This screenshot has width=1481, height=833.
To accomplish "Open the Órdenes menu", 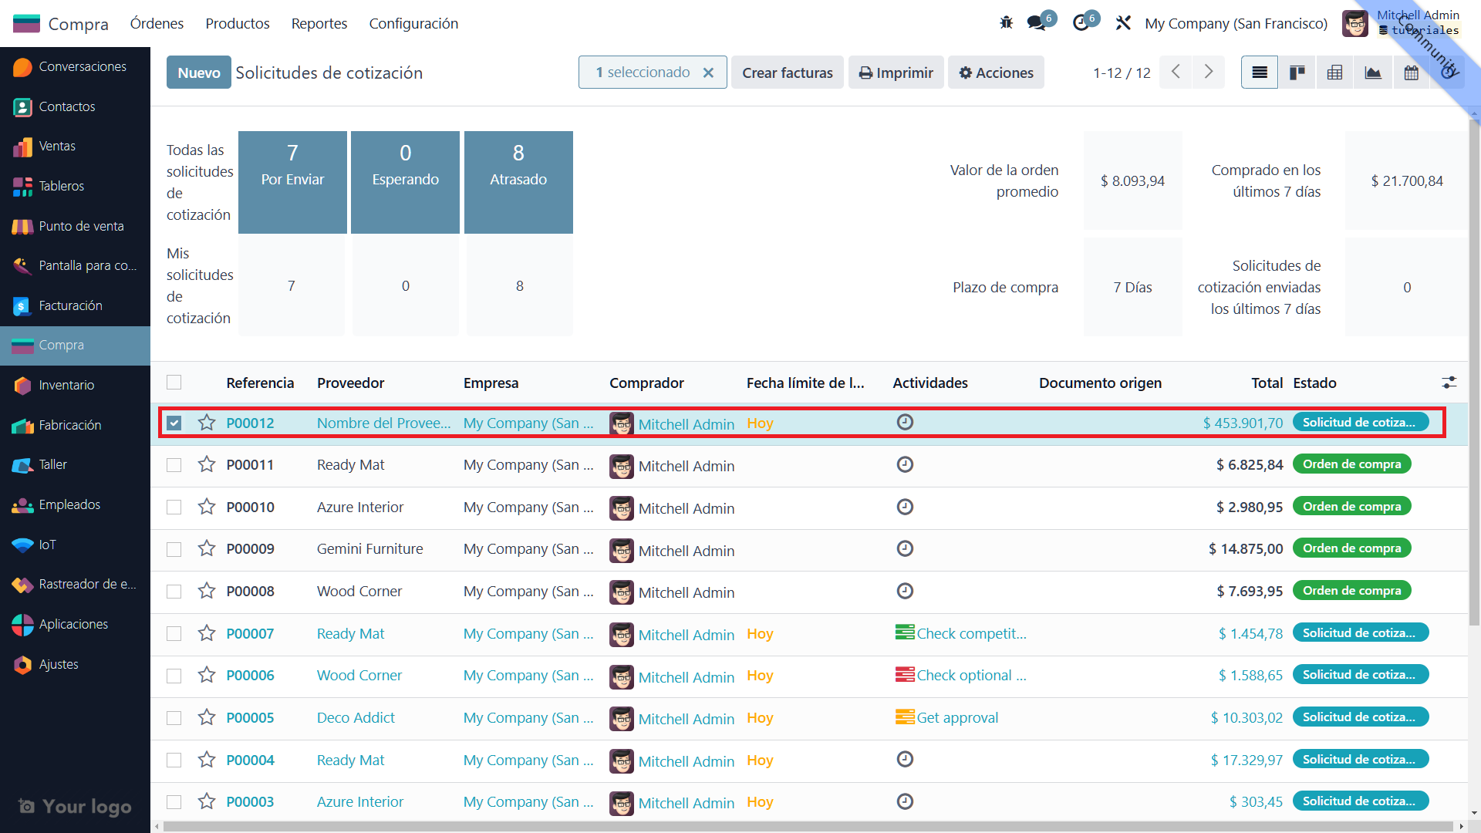I will (x=157, y=23).
